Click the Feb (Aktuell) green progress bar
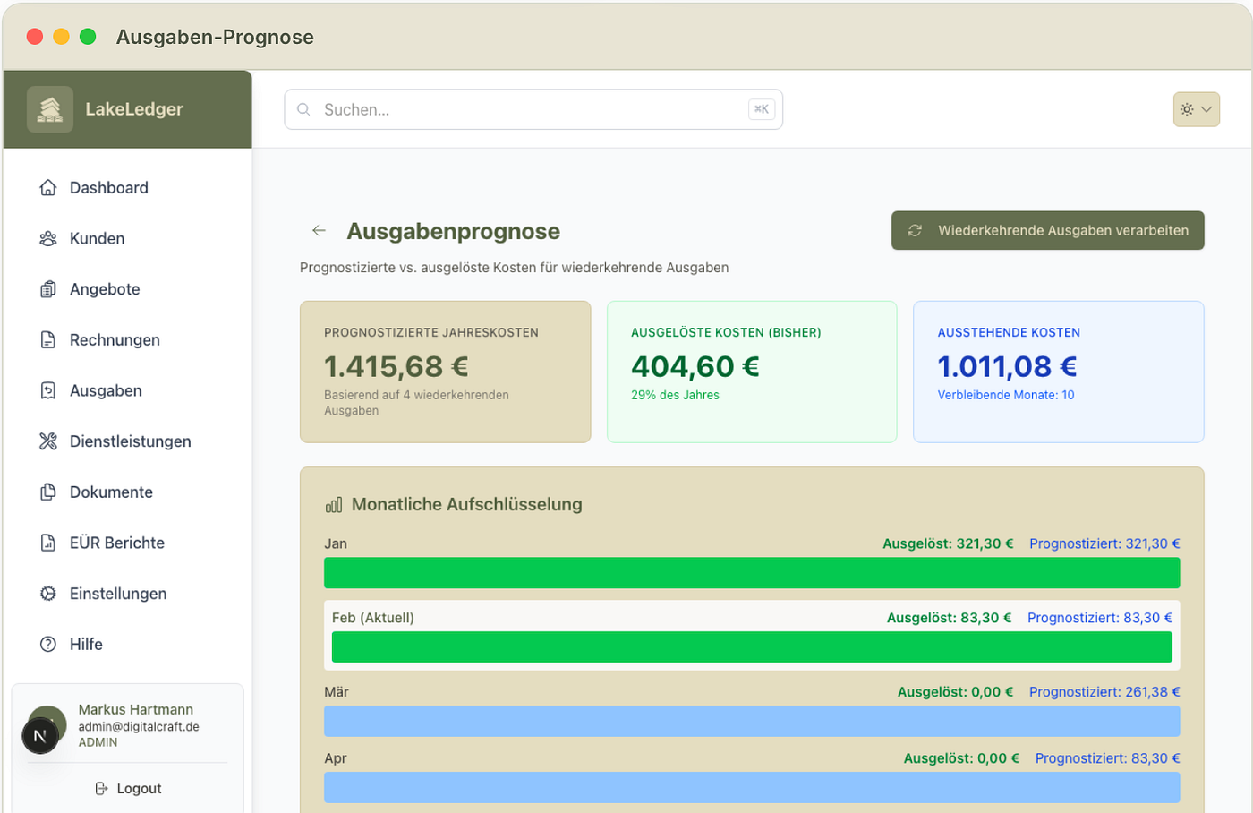Image resolution: width=1253 pixels, height=813 pixels. click(x=752, y=647)
